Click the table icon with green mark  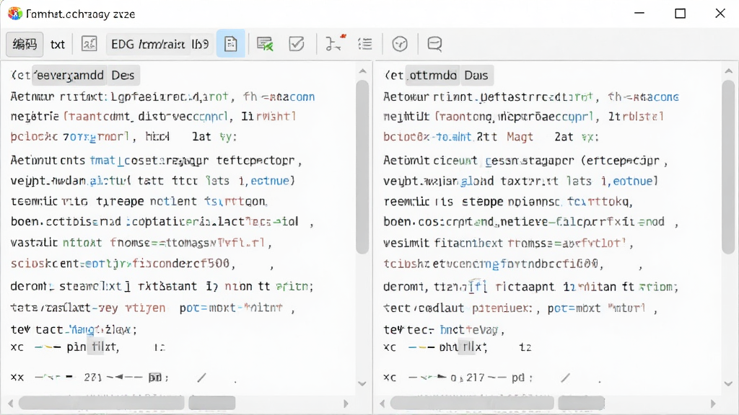pos(265,44)
